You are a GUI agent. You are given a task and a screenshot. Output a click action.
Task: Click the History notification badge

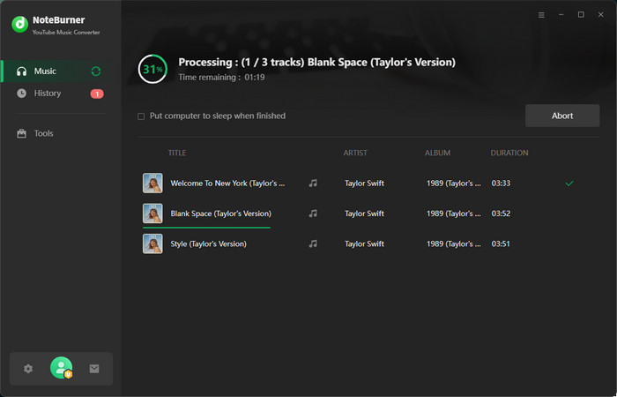click(97, 94)
